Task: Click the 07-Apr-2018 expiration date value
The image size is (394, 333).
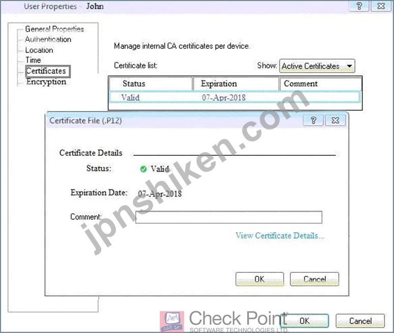Action: [x=160, y=194]
